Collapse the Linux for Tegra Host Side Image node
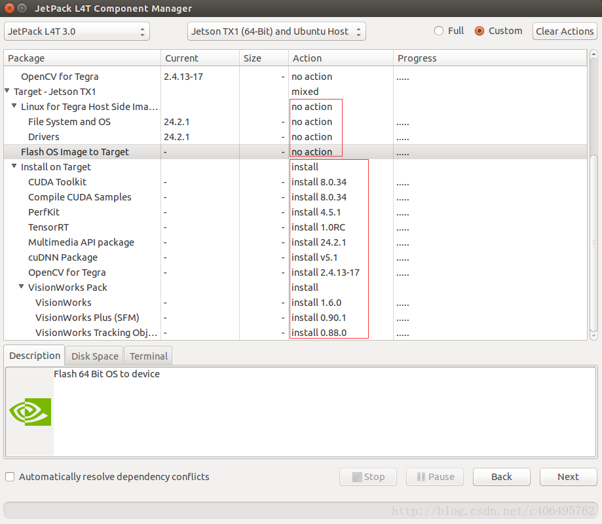Viewport: 602px width, 524px height. 14,106
